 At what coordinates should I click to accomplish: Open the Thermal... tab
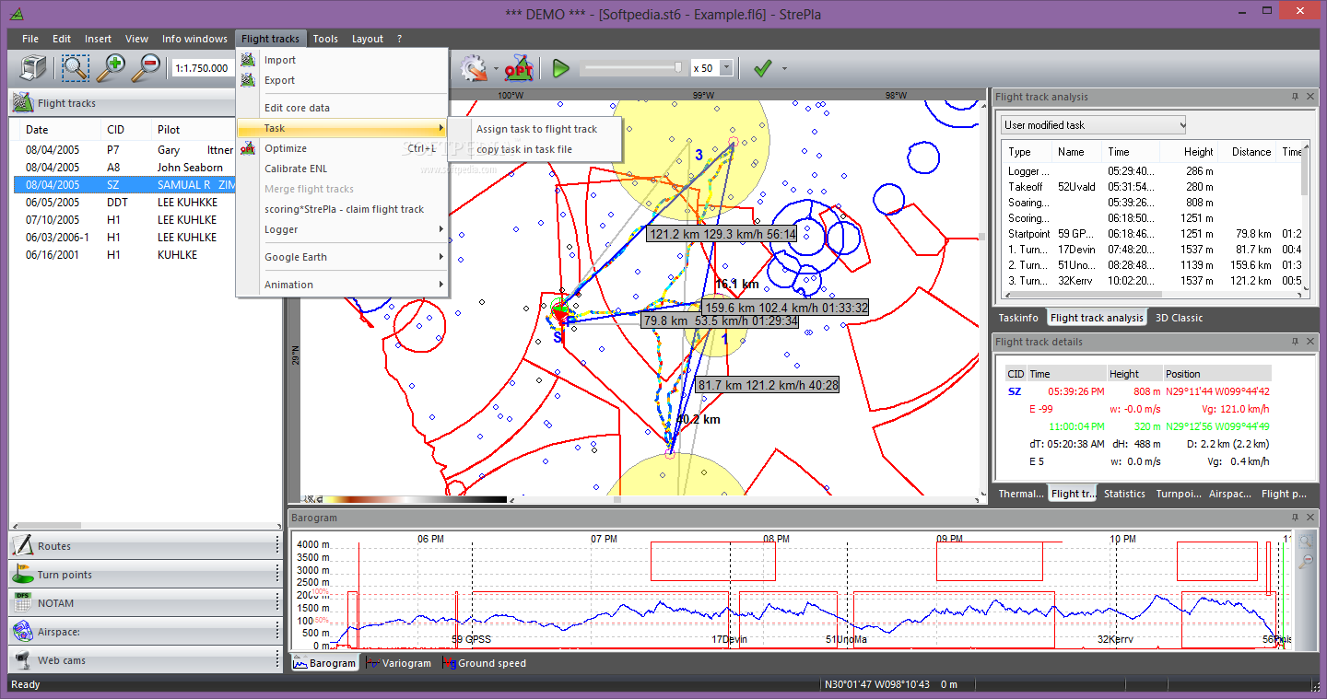pyautogui.click(x=1021, y=494)
